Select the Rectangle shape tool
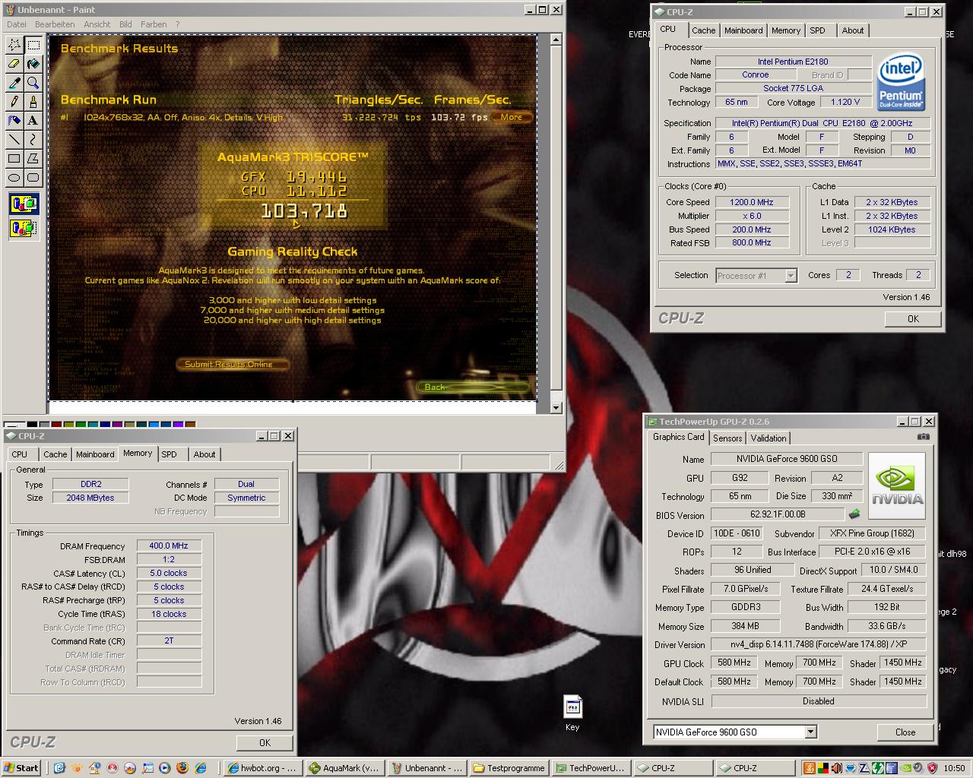This screenshot has height=778, width=973. [14, 159]
